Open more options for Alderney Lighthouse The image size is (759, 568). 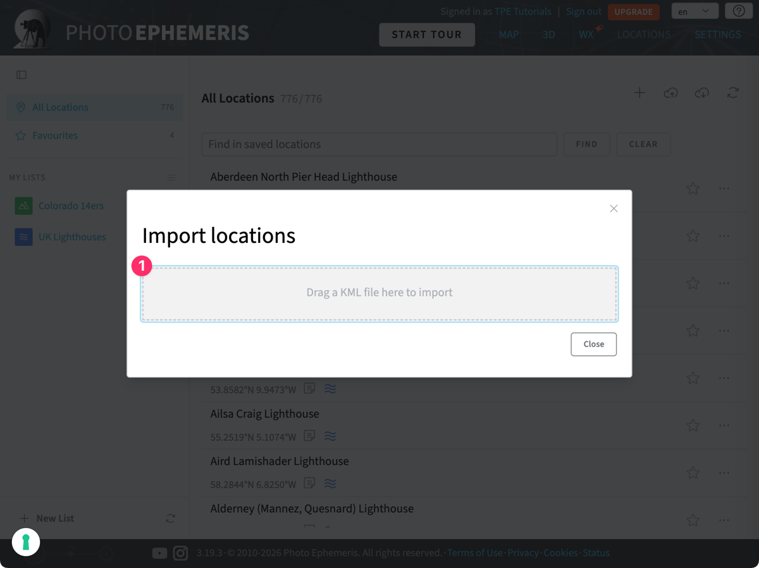724,520
